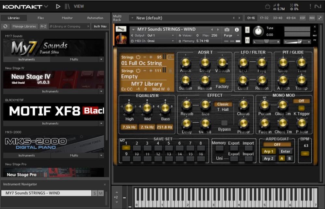
Task: Click plus icon on first Strings layer
Action: (x=151, y=57)
